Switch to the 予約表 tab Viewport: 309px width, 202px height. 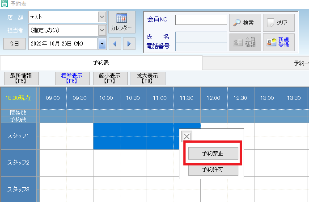pyautogui.click(x=101, y=62)
